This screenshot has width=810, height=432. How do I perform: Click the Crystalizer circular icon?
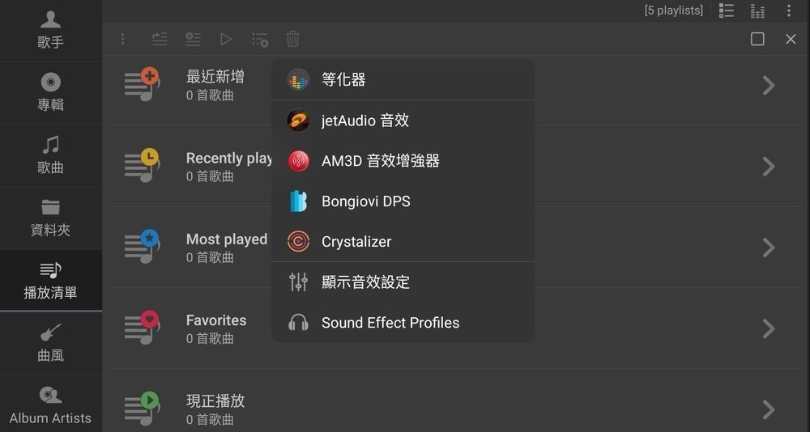coord(298,242)
